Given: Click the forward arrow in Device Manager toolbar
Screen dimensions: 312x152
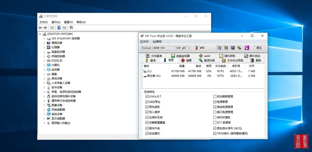Looking at the screenshot, I should pos(45,28).
